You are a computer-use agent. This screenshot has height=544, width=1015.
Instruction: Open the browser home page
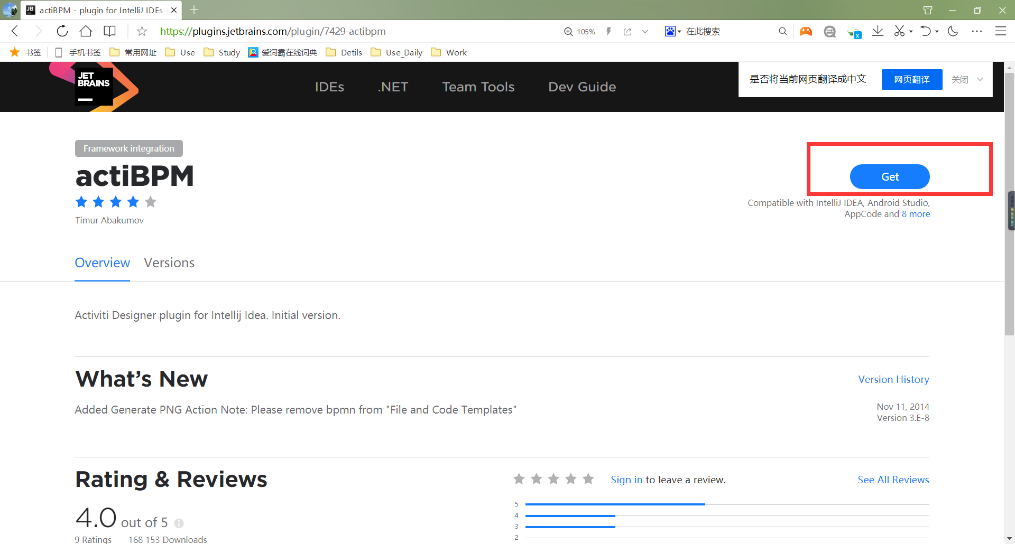tap(86, 31)
